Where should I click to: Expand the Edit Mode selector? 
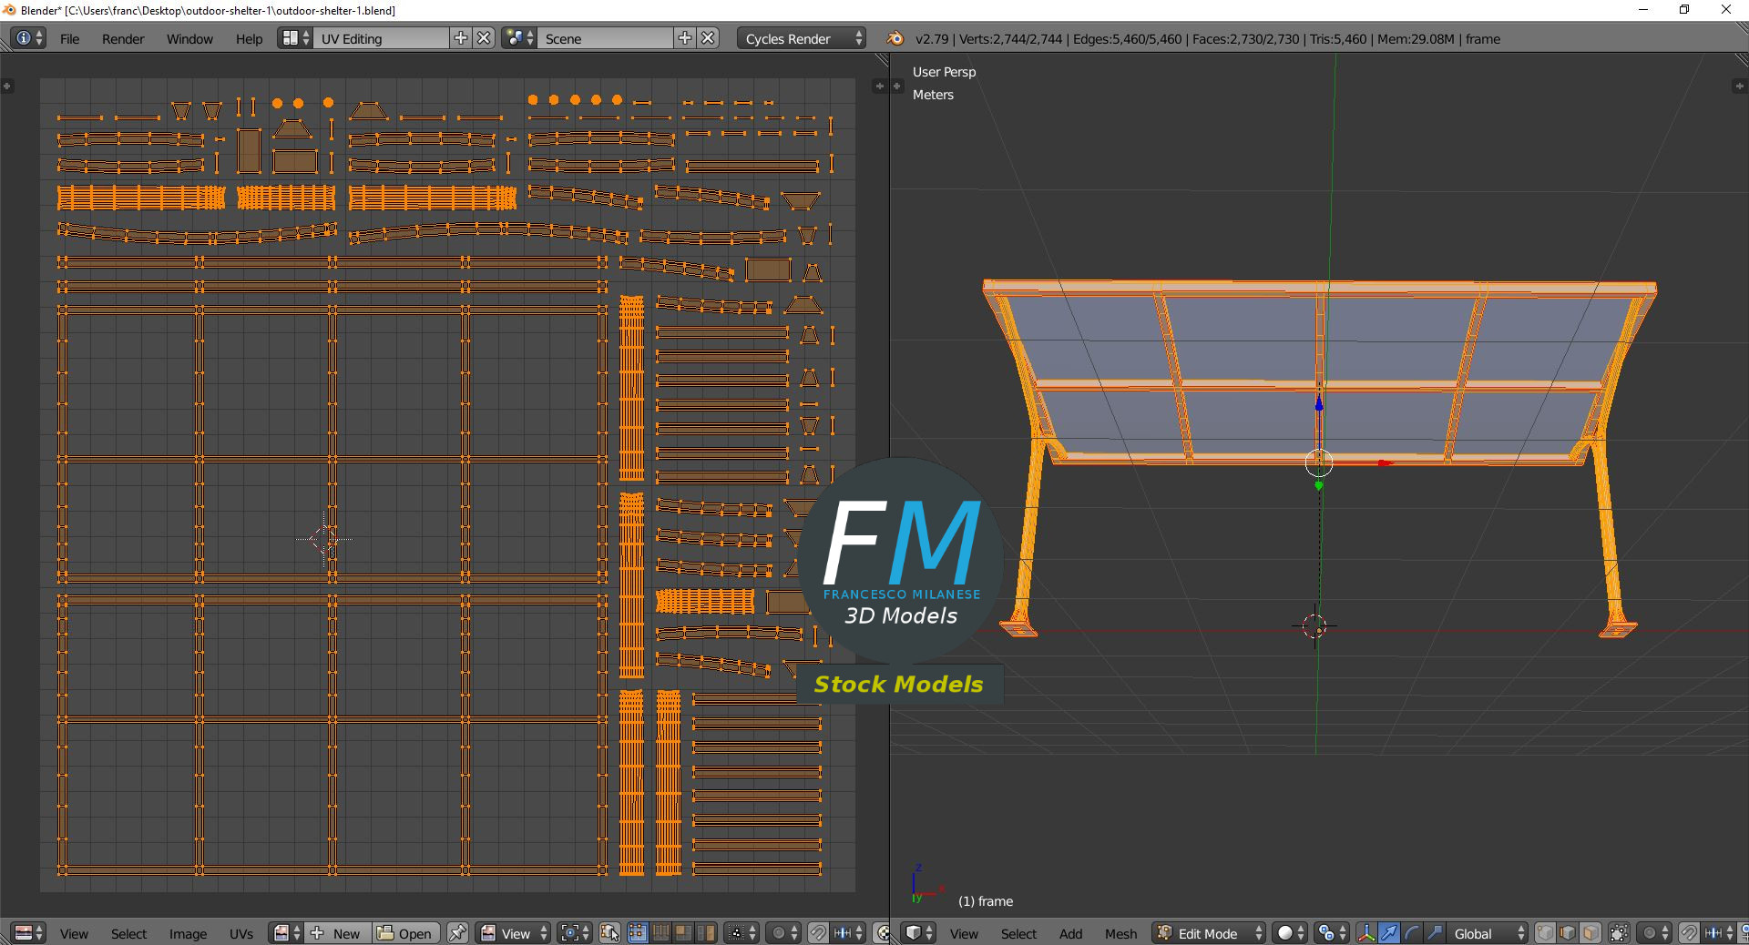click(1210, 933)
